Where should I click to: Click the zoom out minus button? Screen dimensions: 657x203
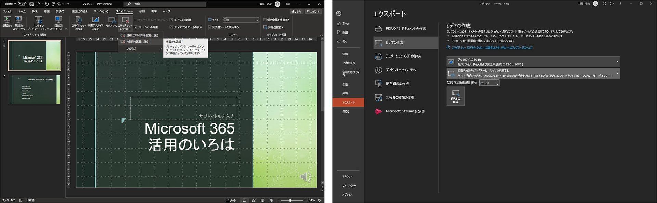(279, 200)
